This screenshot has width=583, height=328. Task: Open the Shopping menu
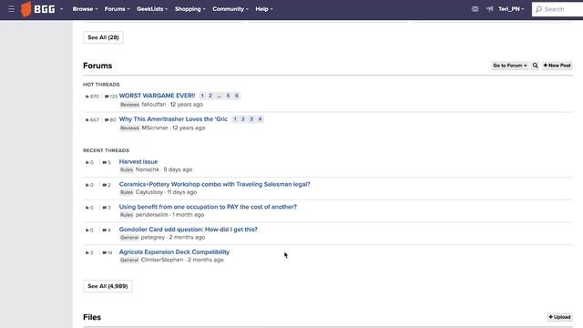point(190,9)
